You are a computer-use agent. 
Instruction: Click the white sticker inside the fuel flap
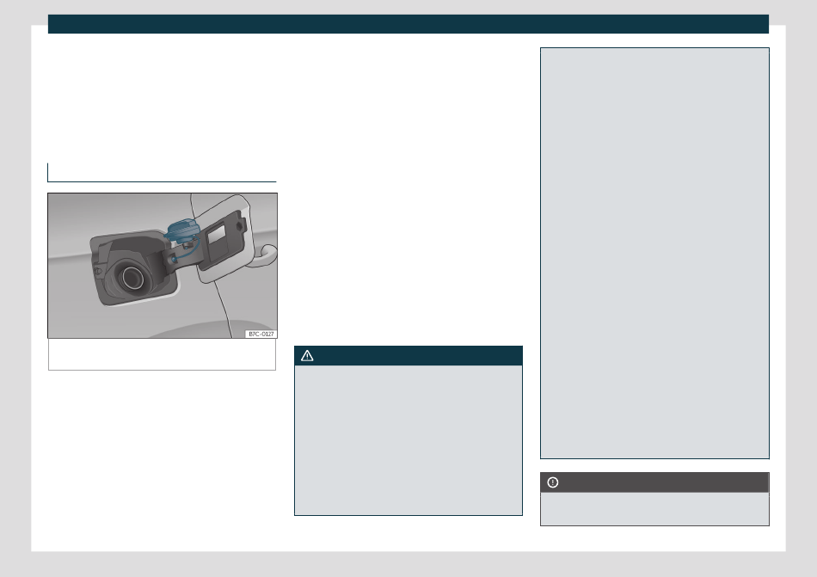click(217, 230)
